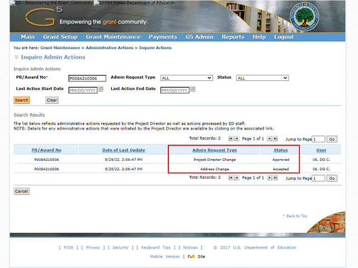Open Admin Request Type dropdown

click(x=186, y=78)
